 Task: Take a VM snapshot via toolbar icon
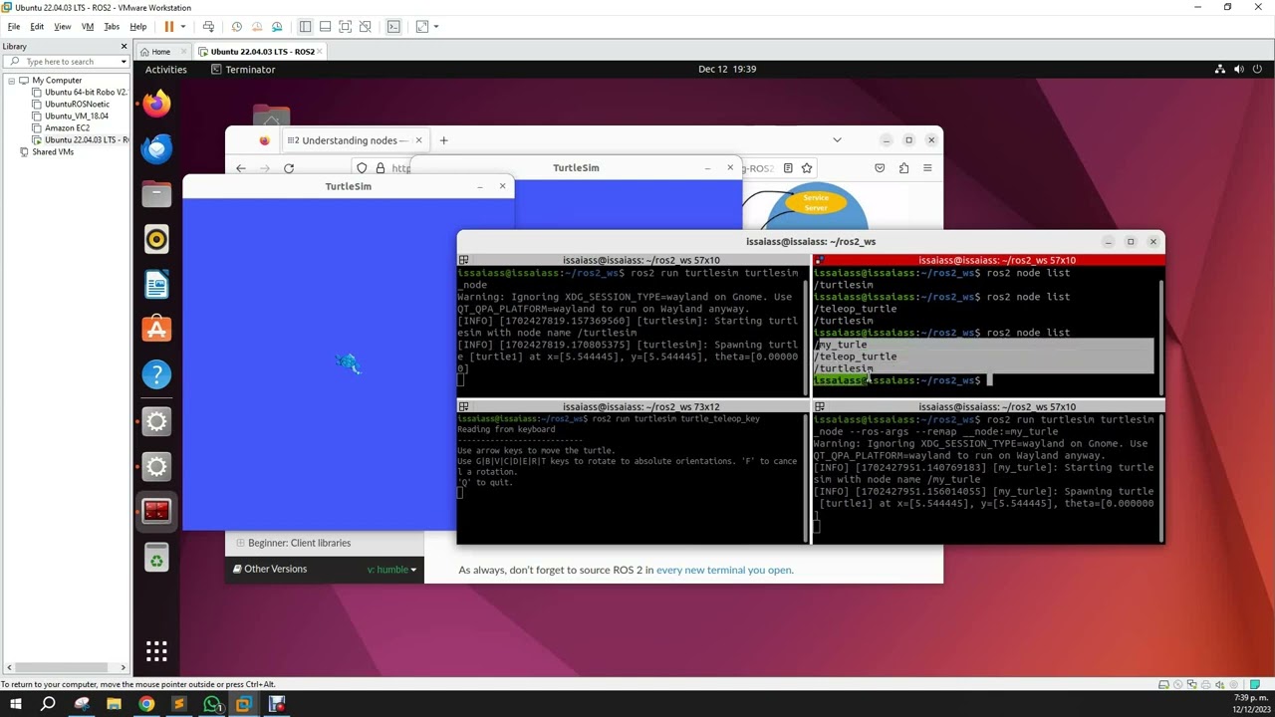[236, 27]
